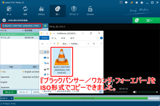The width and height of the screenshot is (160, 106).
Task: Open ホーム ribbon tab in Explorer
Action: coord(54,38)
